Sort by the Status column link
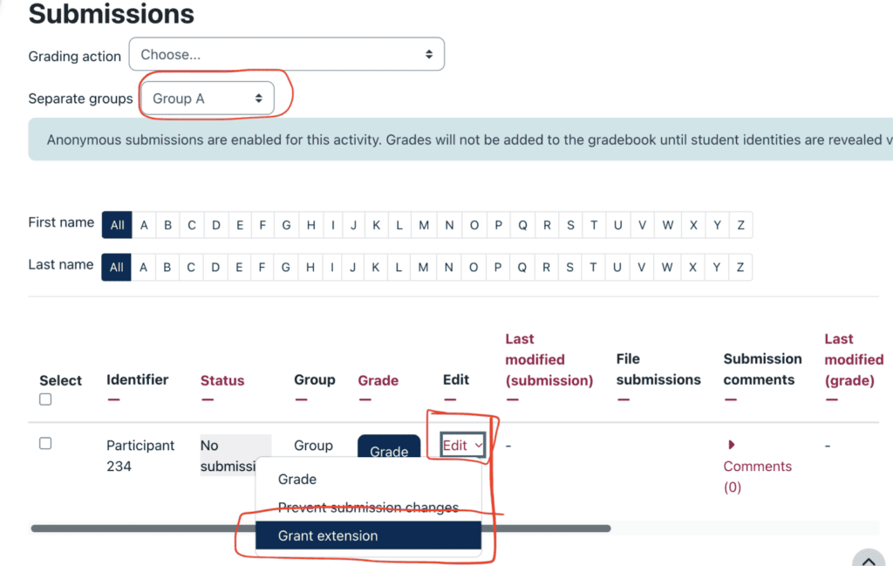 (x=222, y=380)
